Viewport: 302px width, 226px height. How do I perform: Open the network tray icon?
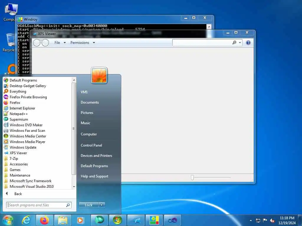258,220
